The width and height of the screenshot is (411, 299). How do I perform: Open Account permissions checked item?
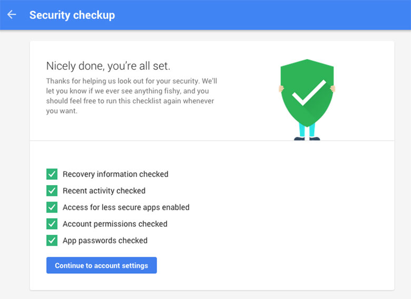point(115,224)
